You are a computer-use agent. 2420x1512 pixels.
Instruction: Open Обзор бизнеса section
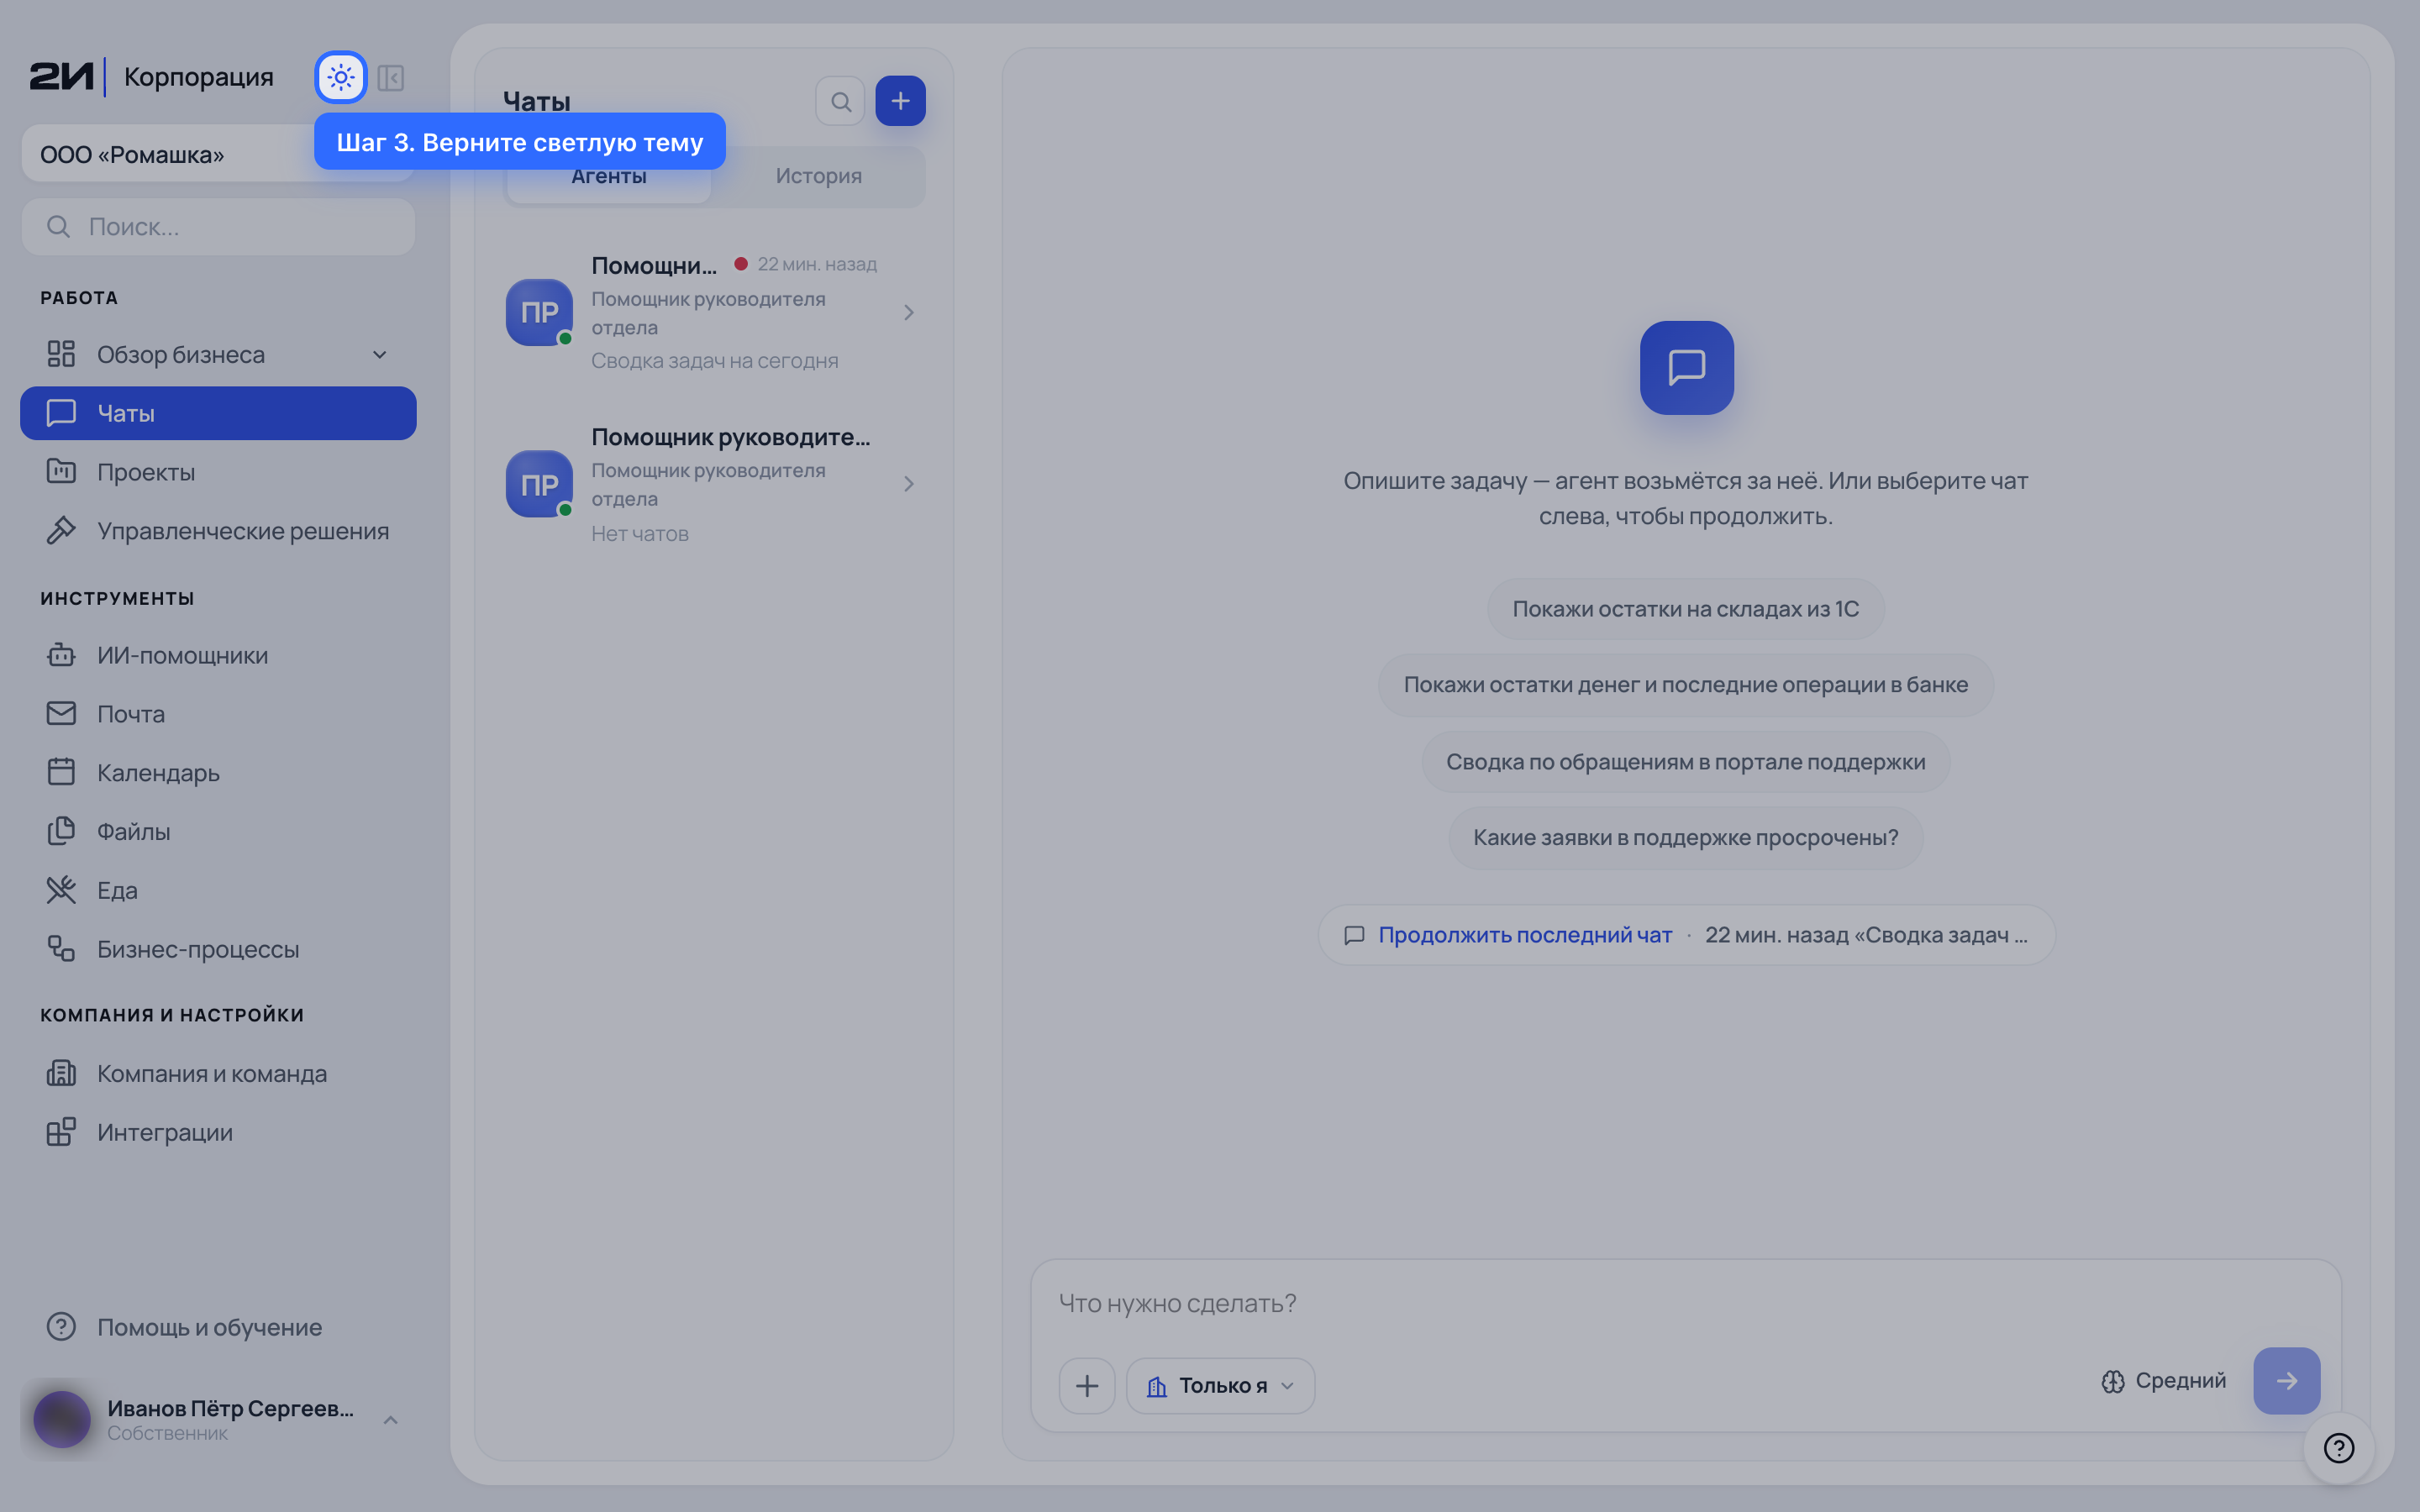(218, 355)
